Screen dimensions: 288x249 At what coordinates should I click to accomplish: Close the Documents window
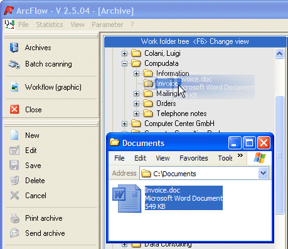(264, 143)
